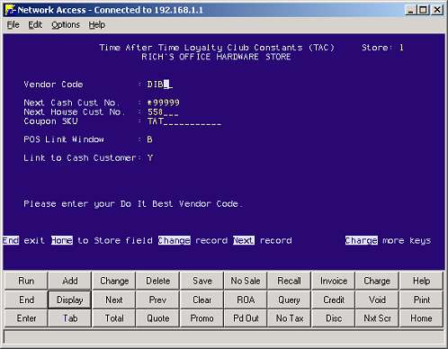Click the Nxt Scr button
Screen dimensions: 448x349
[377, 318]
